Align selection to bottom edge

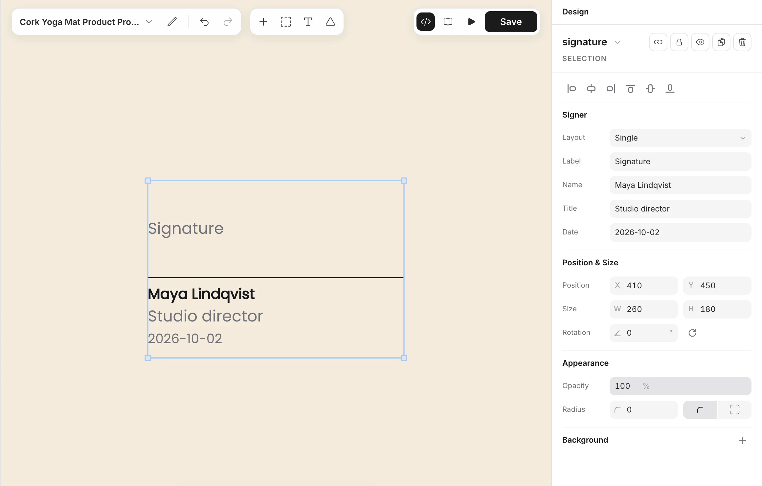(x=670, y=89)
